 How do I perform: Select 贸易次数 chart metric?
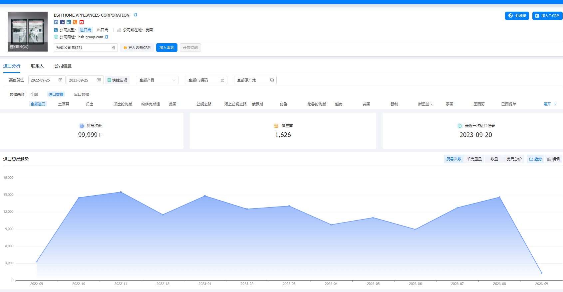pos(454,159)
